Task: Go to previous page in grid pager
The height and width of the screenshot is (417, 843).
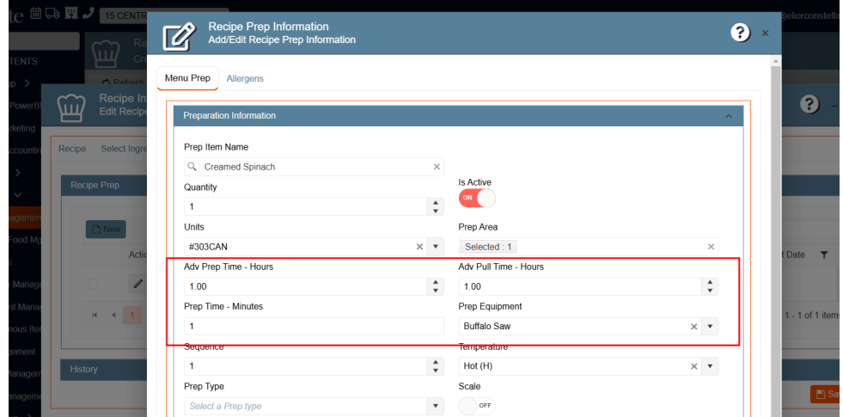Action: click(x=113, y=316)
